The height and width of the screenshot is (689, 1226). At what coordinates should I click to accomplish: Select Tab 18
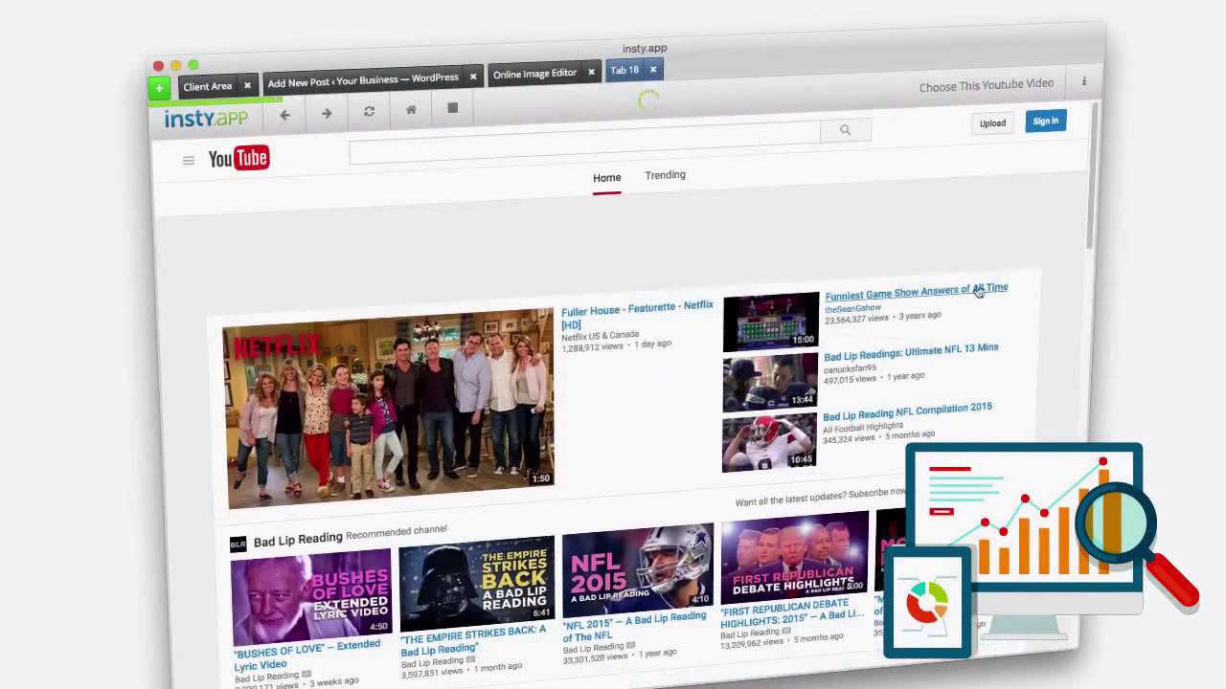click(624, 70)
